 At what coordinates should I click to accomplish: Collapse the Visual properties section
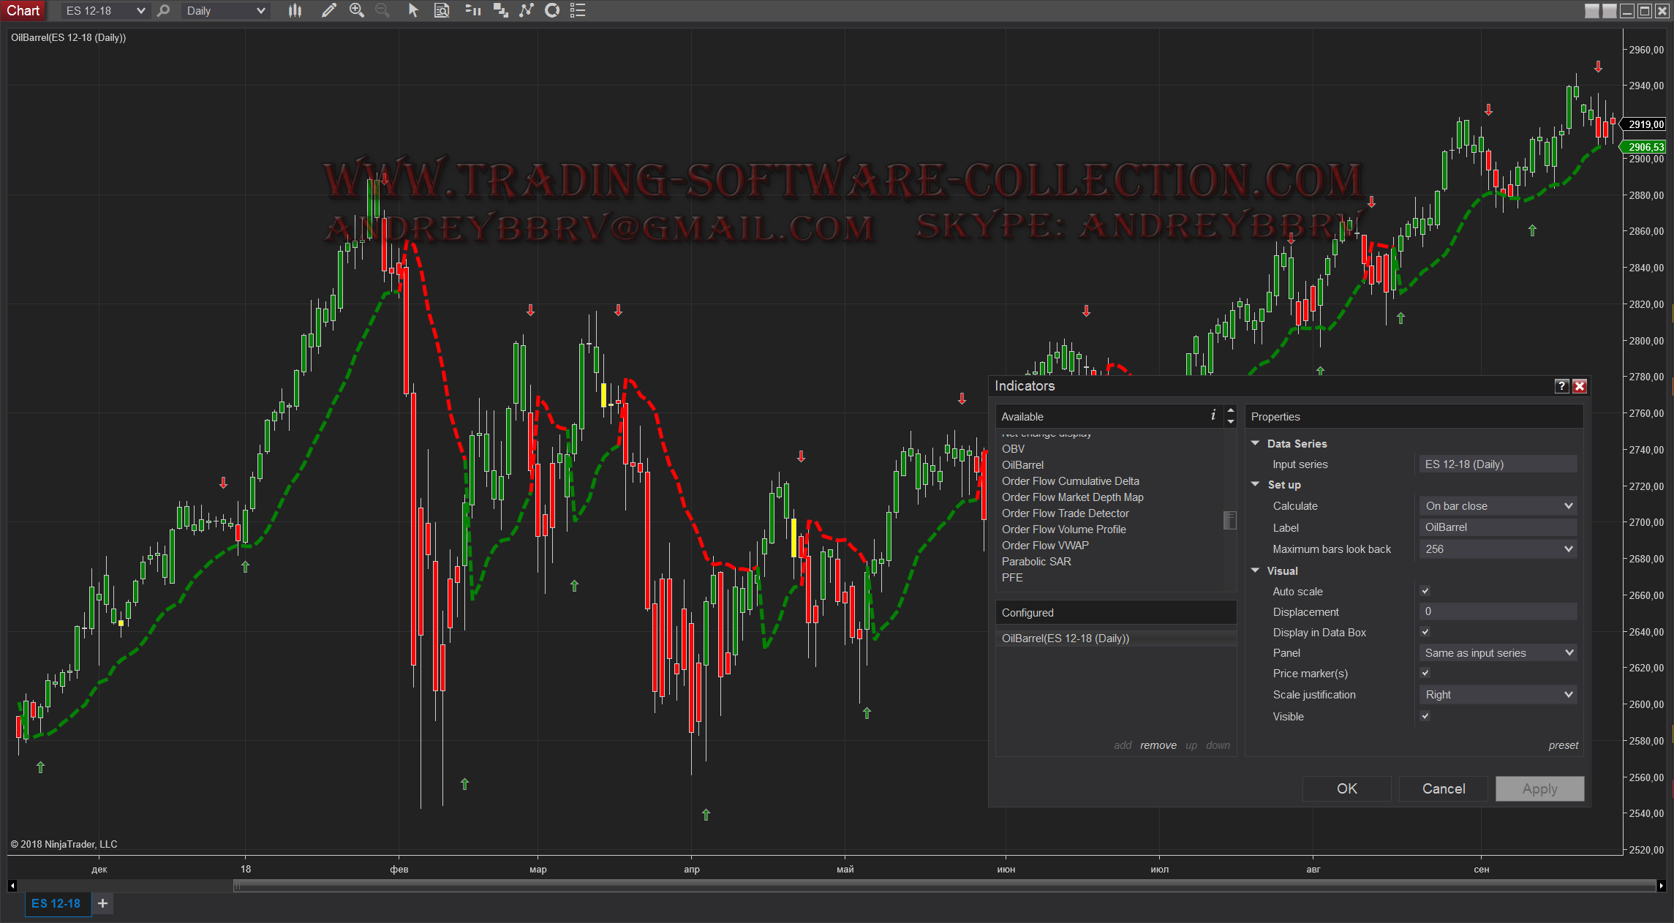1256,570
